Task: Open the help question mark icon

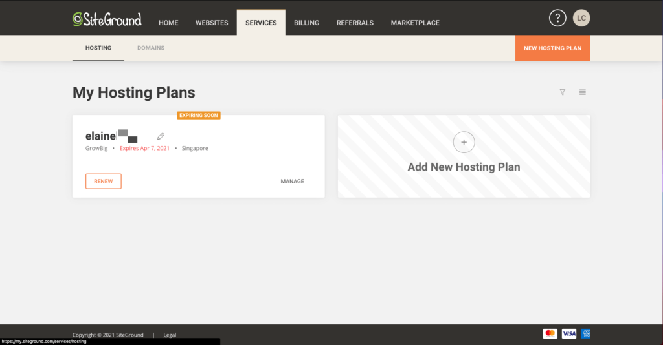Action: (557, 18)
